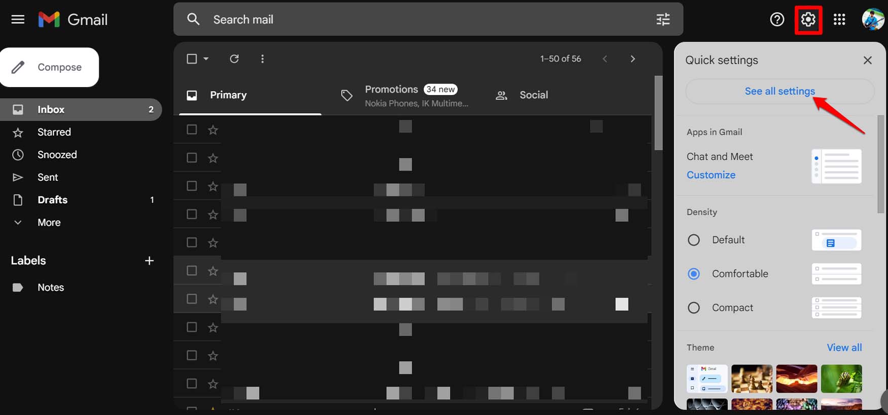Click the Quick settings scrollbar
Image resolution: width=888 pixels, height=415 pixels.
(x=881, y=164)
